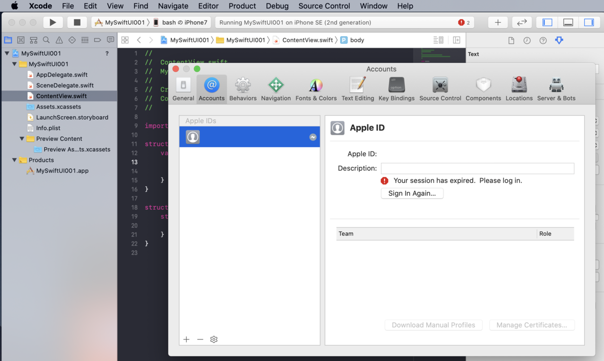
Task: Click the Role column header
Action: (x=556, y=234)
